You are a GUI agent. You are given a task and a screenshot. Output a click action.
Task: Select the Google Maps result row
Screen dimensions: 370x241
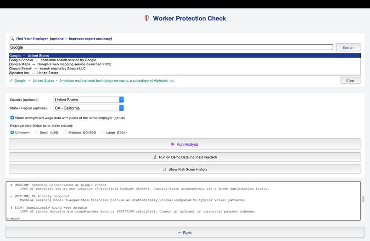point(185,64)
